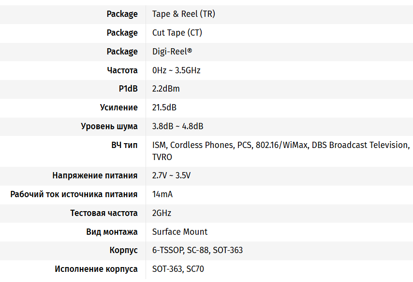Click the Усиление label
413x282 pixels.
(119, 107)
